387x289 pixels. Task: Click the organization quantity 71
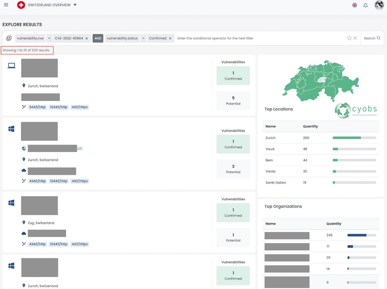pos(328,246)
